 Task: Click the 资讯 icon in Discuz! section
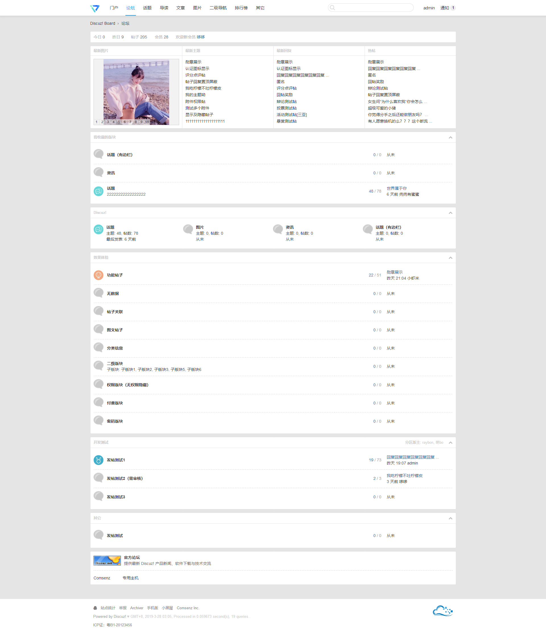(x=278, y=229)
